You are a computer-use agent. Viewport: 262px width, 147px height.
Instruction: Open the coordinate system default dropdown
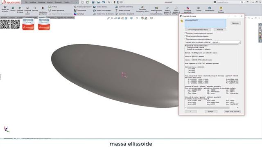(226, 42)
